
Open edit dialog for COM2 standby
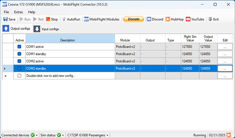pyautogui.click(x=225, y=68)
